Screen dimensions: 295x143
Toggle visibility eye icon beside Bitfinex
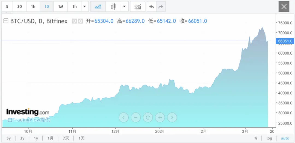(x=74, y=21)
